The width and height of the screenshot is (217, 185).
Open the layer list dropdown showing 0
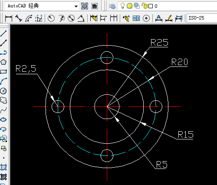click(x=168, y=6)
